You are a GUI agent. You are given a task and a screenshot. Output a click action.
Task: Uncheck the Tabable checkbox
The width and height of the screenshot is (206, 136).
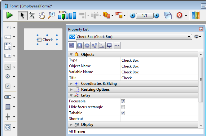[x=123, y=113]
